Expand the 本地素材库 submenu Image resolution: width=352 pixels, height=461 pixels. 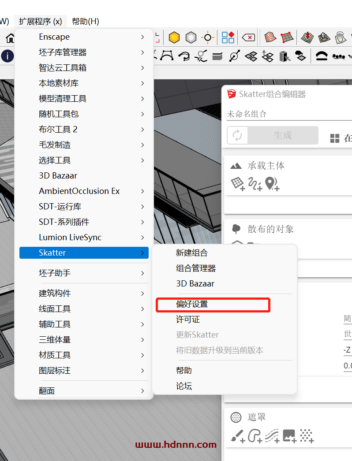(x=84, y=83)
